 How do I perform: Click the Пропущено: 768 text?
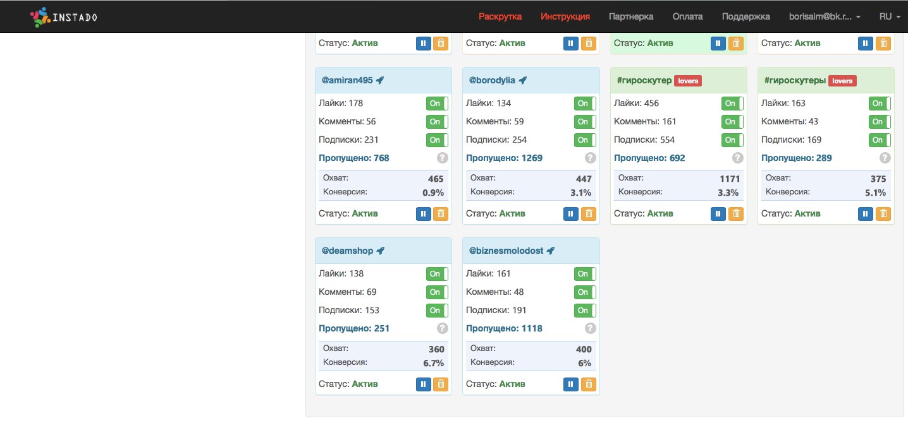[x=354, y=158]
